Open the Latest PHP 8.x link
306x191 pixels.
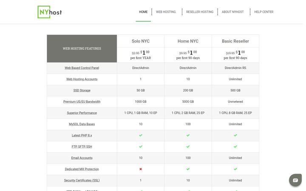(x=82, y=135)
